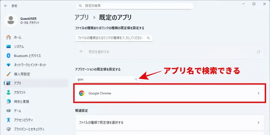
Task: Open ファイルの種類で既定値を選択する
Action: pos(169,123)
